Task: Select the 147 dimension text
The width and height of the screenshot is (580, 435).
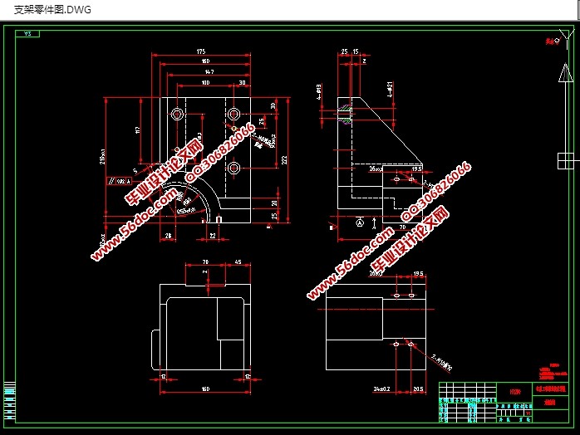Action: (209, 71)
